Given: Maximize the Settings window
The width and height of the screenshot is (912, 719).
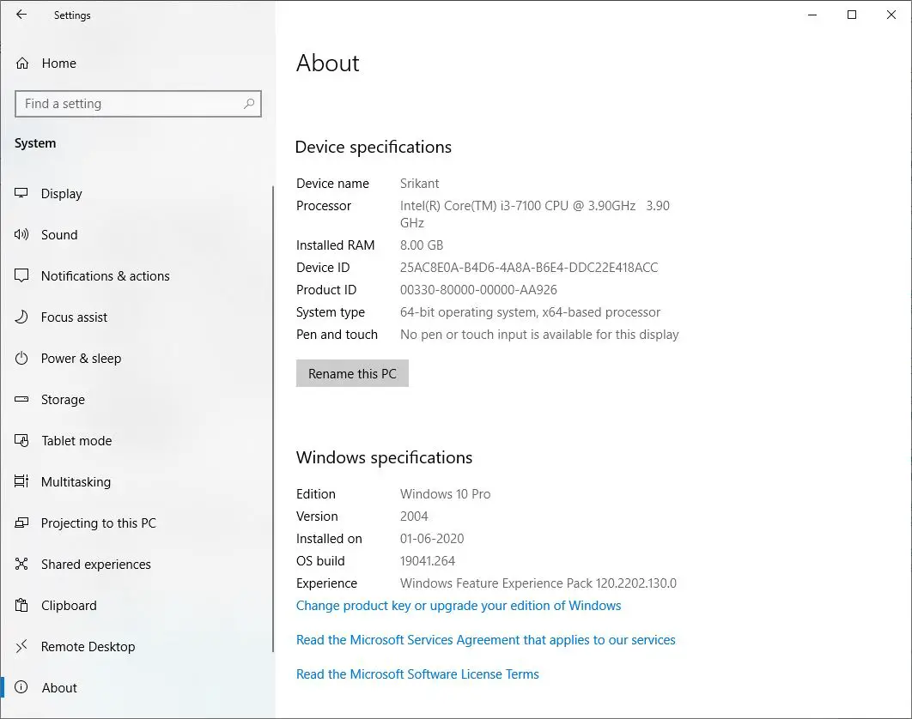Looking at the screenshot, I should (852, 15).
